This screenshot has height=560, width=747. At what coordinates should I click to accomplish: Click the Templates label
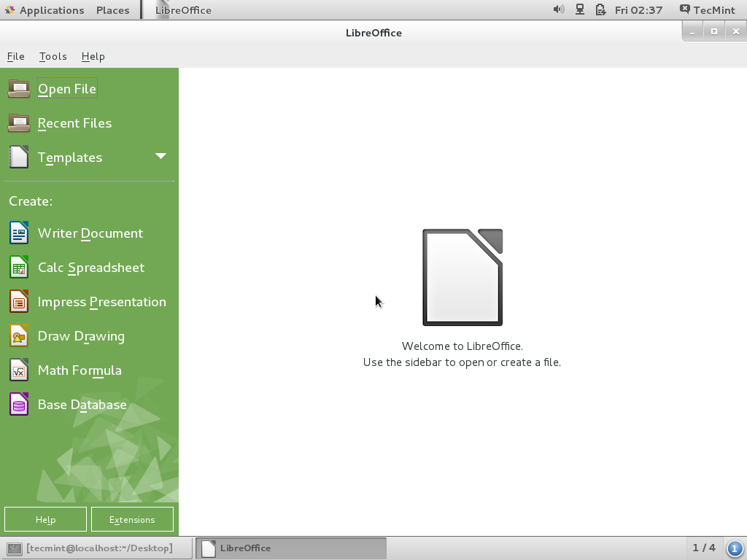click(70, 157)
